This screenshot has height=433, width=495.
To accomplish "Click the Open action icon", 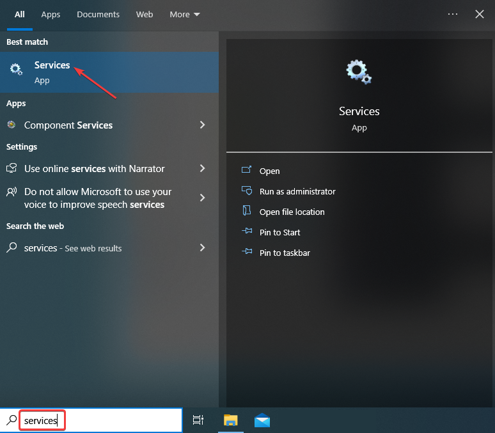I will pos(247,170).
